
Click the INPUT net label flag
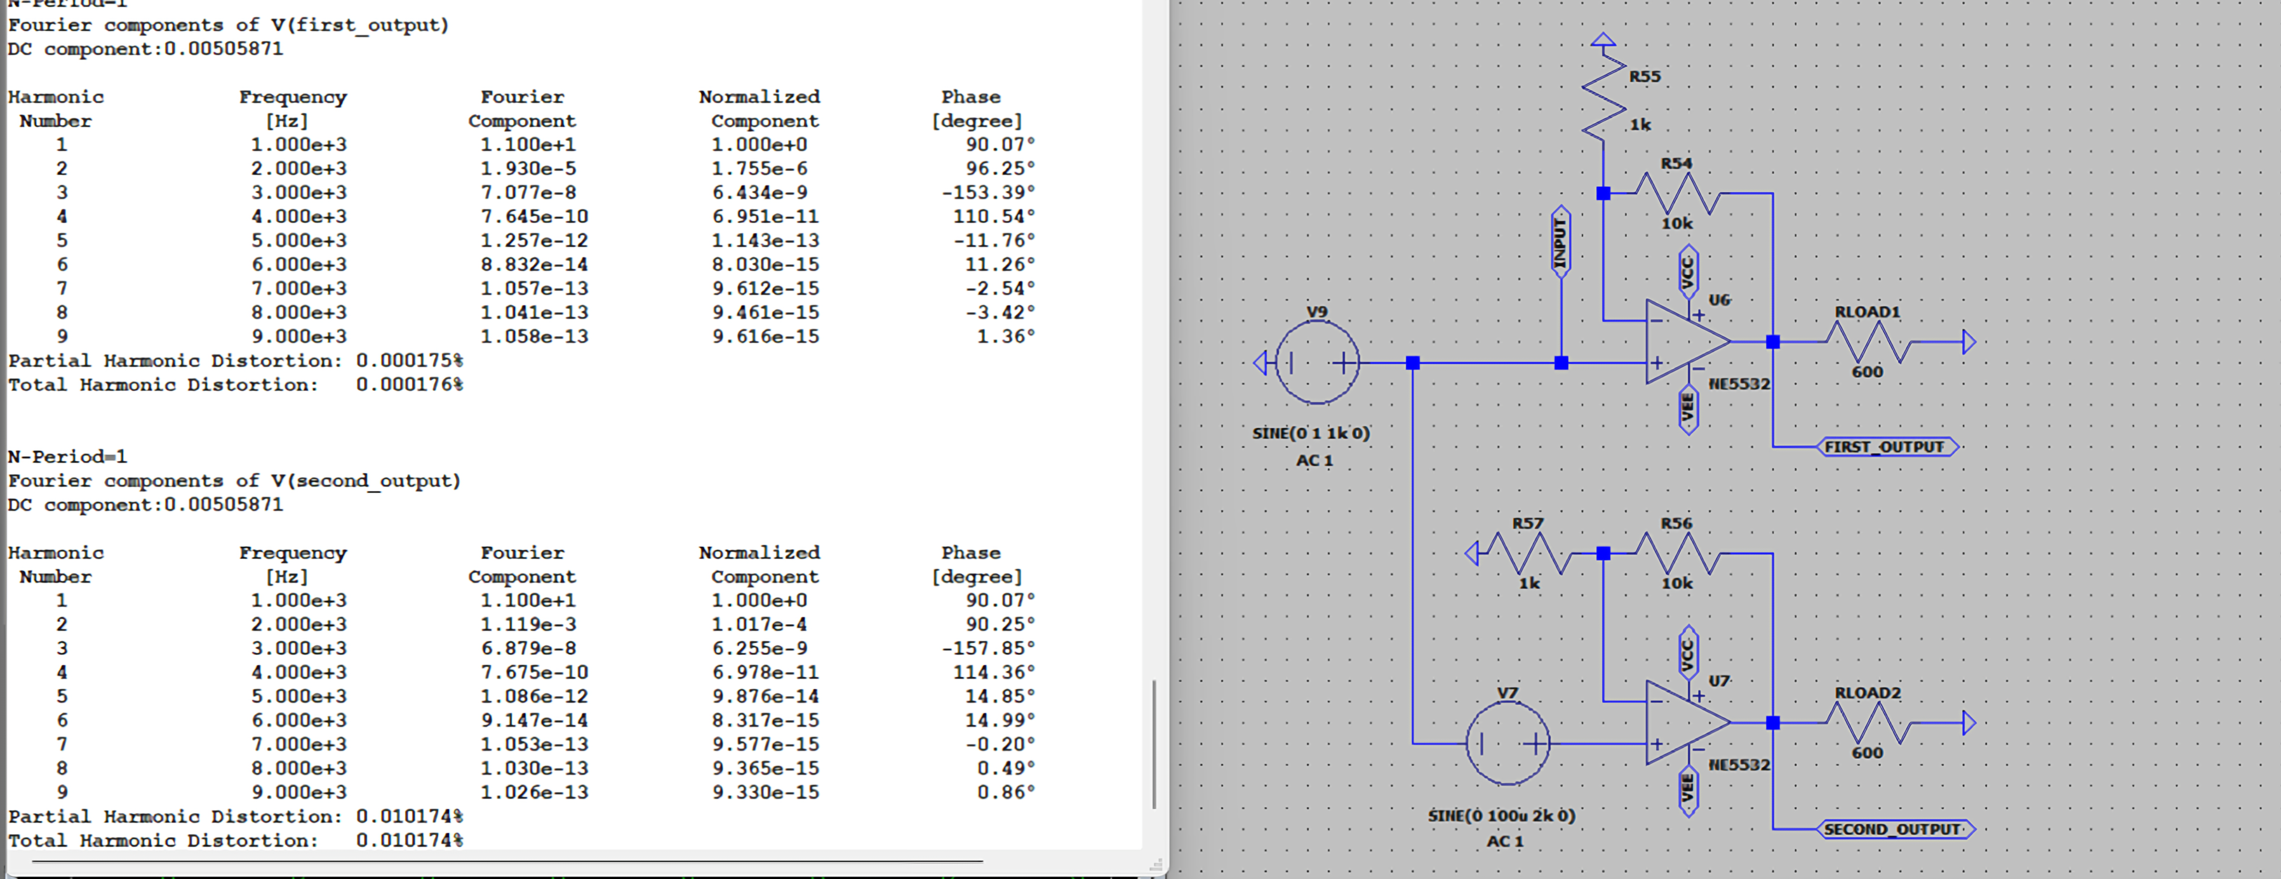tap(1561, 243)
